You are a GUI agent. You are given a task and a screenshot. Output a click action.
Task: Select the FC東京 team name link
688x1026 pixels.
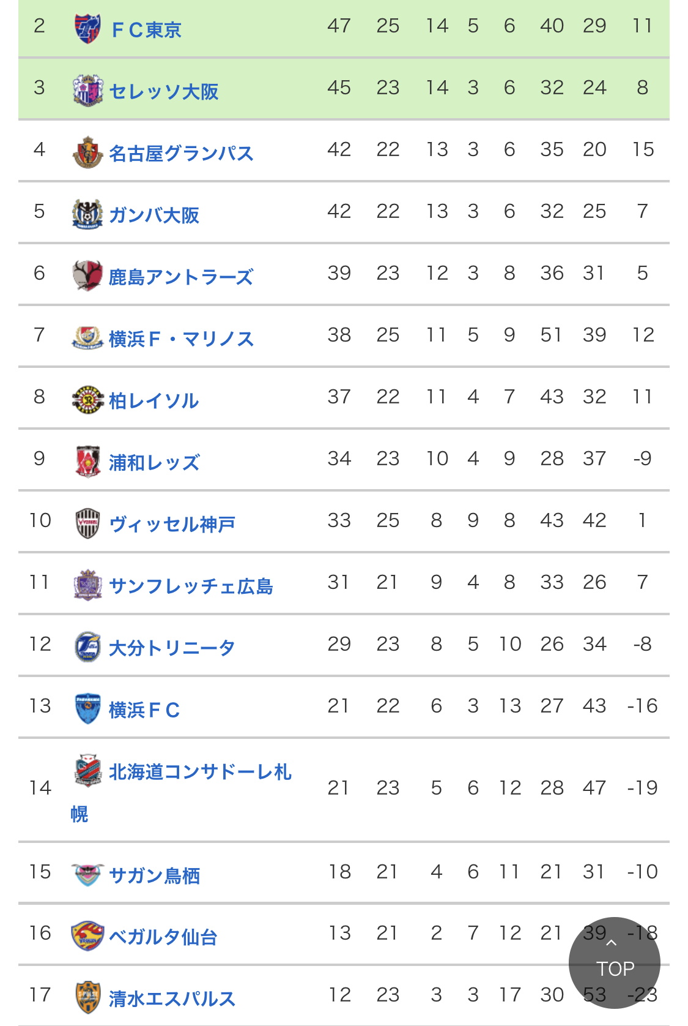pyautogui.click(x=147, y=29)
